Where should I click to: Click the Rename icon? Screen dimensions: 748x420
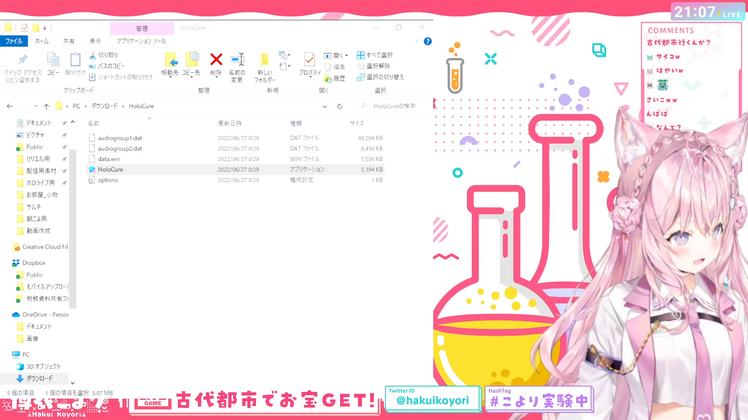(237, 59)
